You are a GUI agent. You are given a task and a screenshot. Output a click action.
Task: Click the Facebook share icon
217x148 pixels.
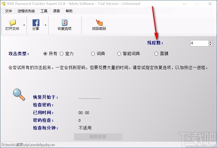(x=36, y=23)
